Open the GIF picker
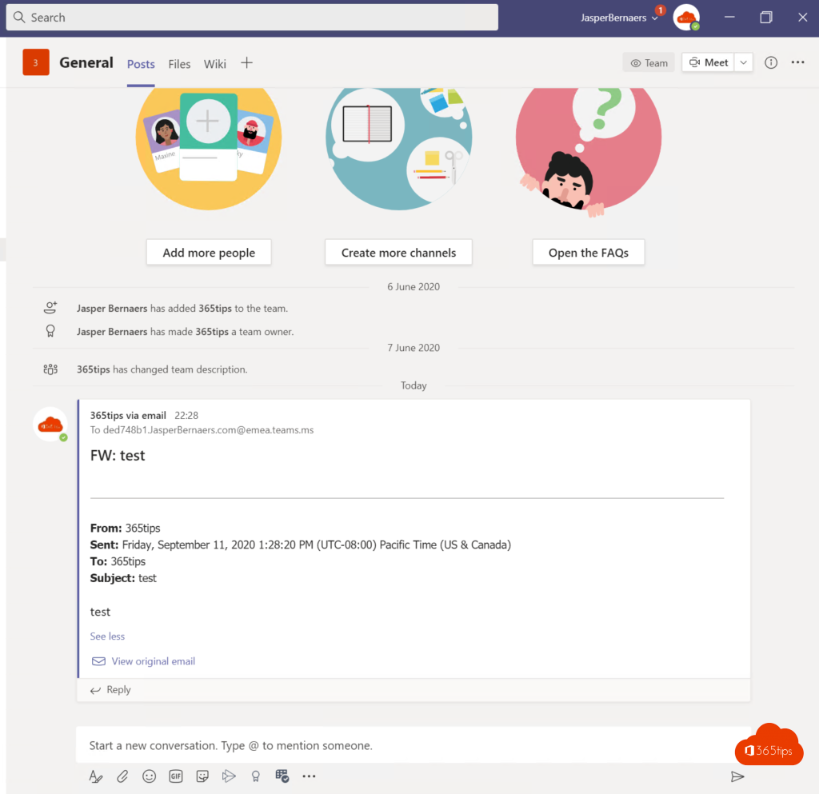This screenshot has height=794, width=819. [176, 776]
